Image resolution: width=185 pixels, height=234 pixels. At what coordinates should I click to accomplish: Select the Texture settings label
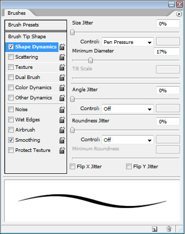coord(24,67)
